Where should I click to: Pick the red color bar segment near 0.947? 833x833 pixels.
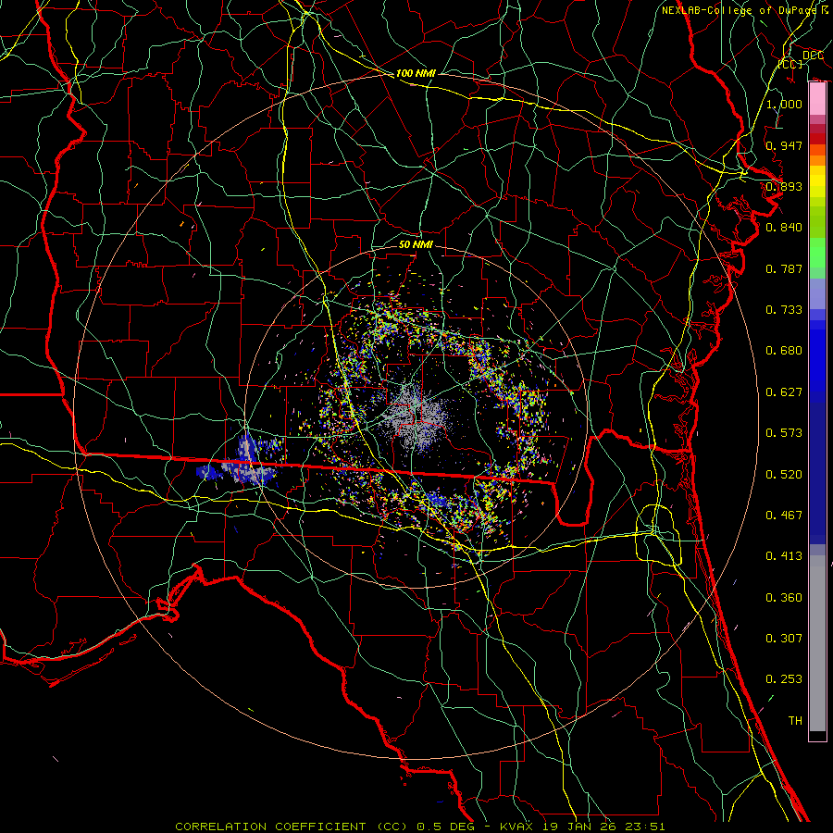point(817,137)
